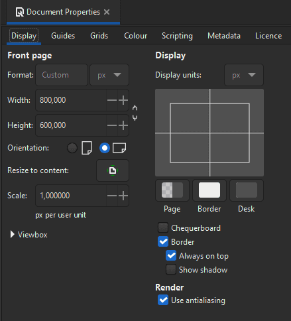Click the Document Properties icon in the title tab
Viewport: 291px width, 321px height.
coord(20,12)
